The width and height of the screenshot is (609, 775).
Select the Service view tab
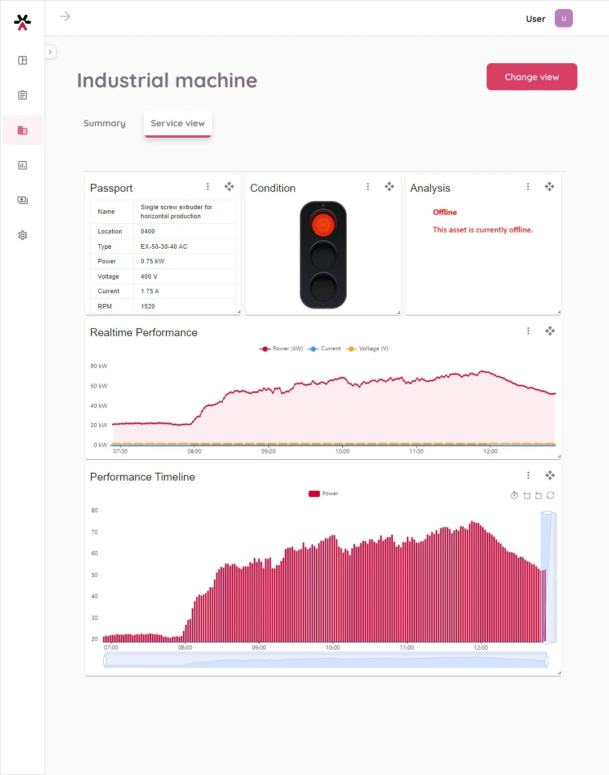(178, 124)
